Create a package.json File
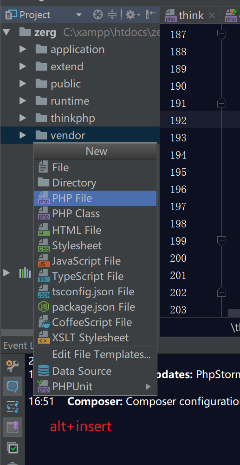This screenshot has height=465, width=240. [95, 307]
